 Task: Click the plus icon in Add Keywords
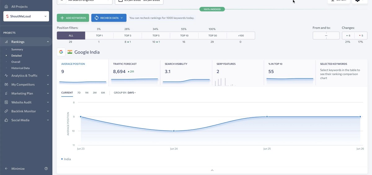click(x=62, y=18)
